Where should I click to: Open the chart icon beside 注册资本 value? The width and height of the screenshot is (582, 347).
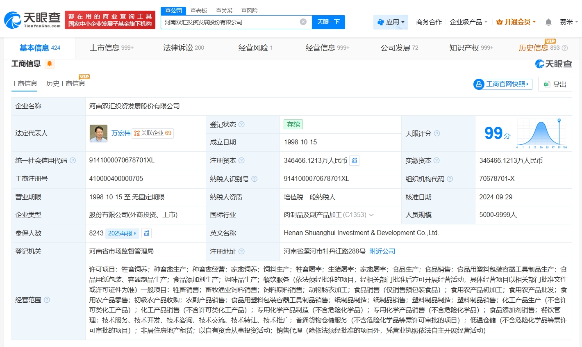tap(355, 160)
